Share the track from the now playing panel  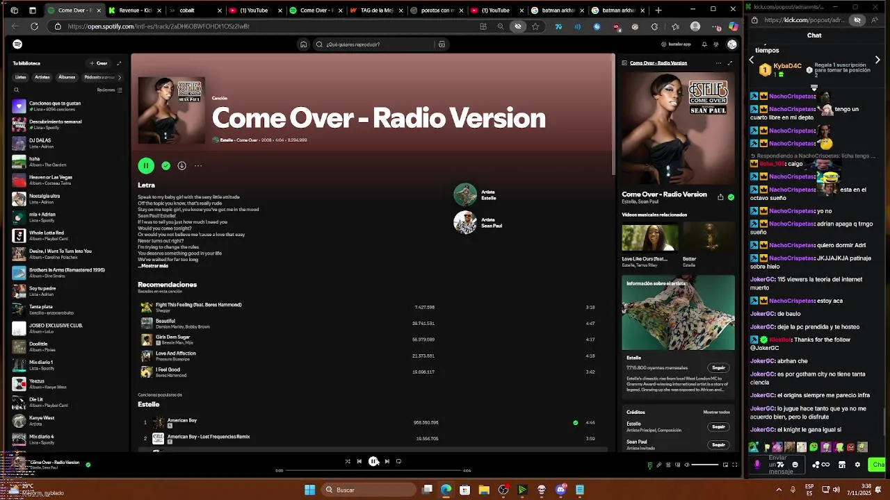(x=720, y=197)
